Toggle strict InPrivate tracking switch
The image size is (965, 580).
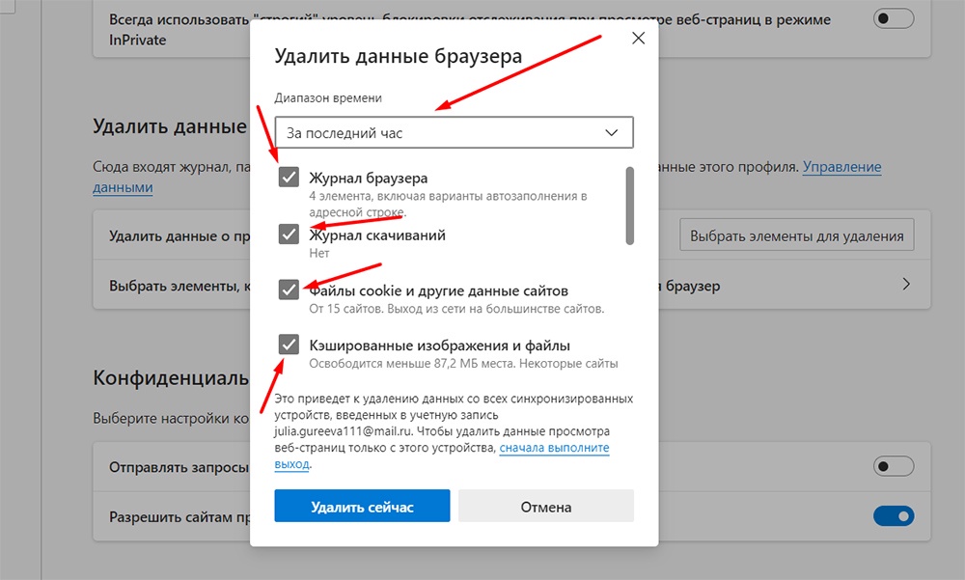tap(893, 18)
